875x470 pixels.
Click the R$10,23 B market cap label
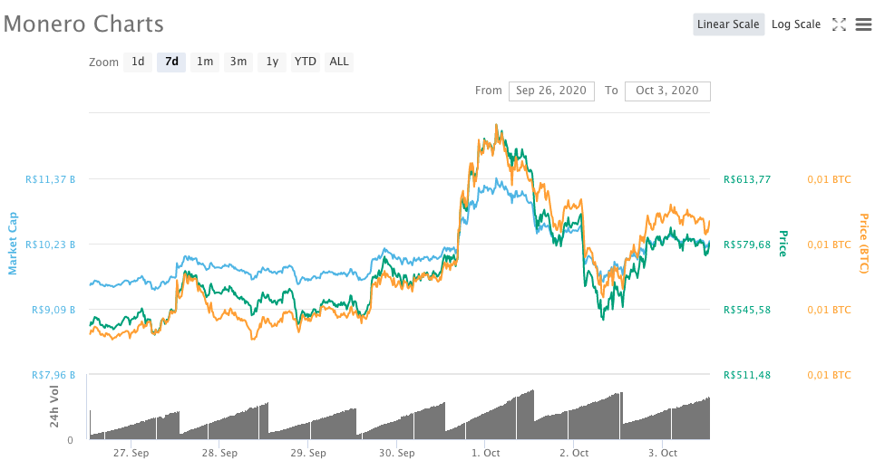pyautogui.click(x=50, y=245)
